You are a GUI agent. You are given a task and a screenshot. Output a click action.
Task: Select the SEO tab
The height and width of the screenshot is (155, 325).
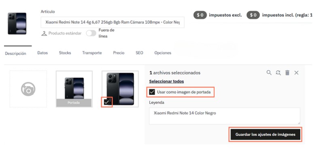tap(139, 53)
